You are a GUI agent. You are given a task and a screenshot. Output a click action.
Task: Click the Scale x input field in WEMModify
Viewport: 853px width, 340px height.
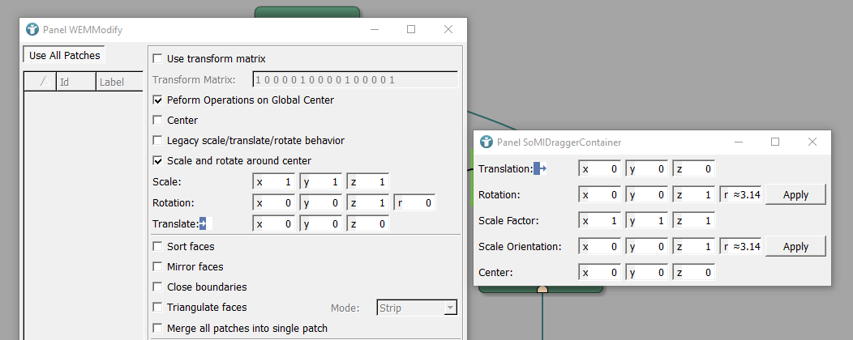point(276,182)
